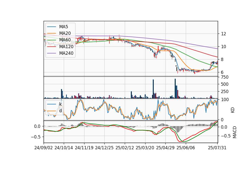Image resolution: width=242 pixels, height=174 pixels.
Task: Click the 24/11/19 date axis label
Action: point(84,148)
